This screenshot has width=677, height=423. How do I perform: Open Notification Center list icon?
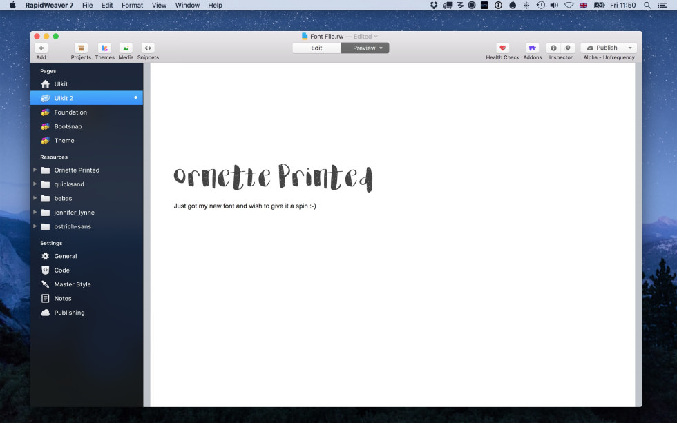[662, 5]
